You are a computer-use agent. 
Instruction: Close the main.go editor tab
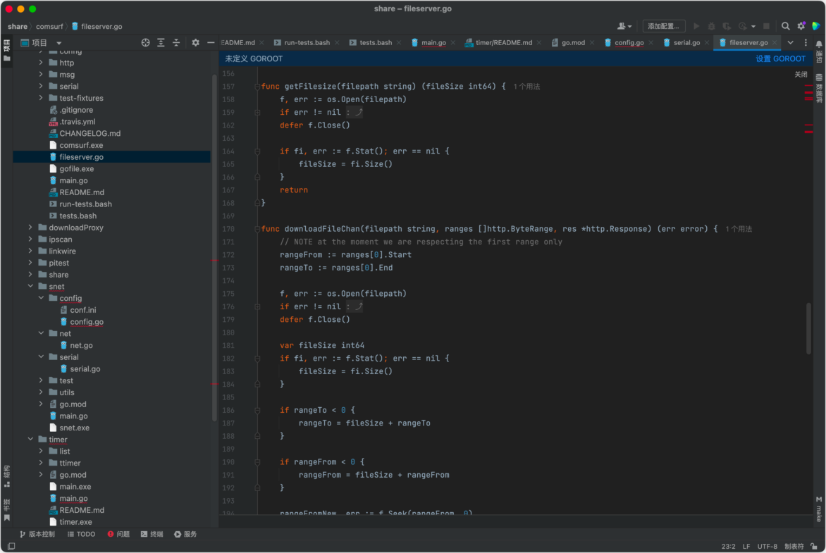(x=453, y=43)
